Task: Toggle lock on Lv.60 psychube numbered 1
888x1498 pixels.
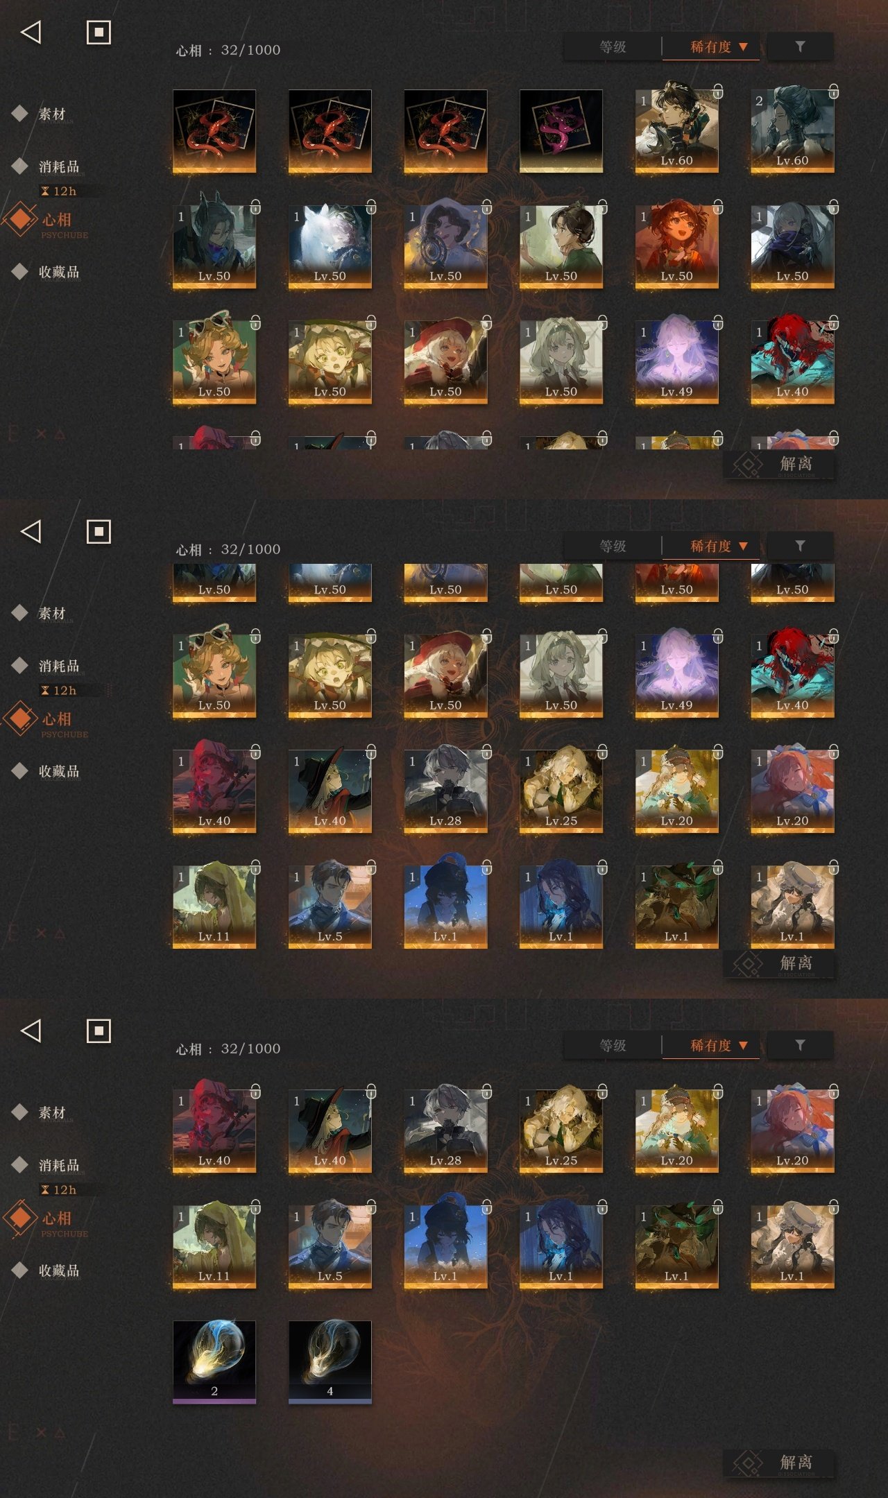Action: 718,91
